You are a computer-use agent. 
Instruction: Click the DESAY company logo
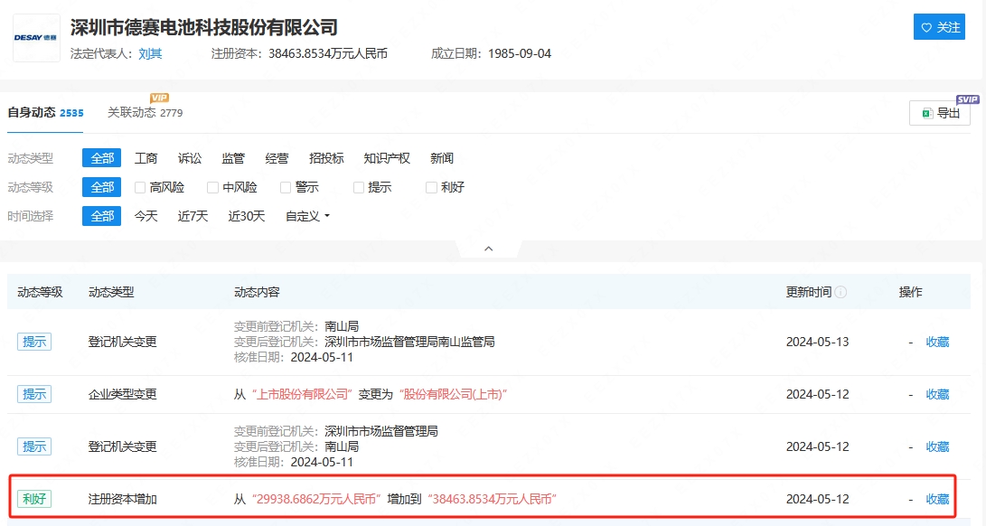tap(36, 38)
